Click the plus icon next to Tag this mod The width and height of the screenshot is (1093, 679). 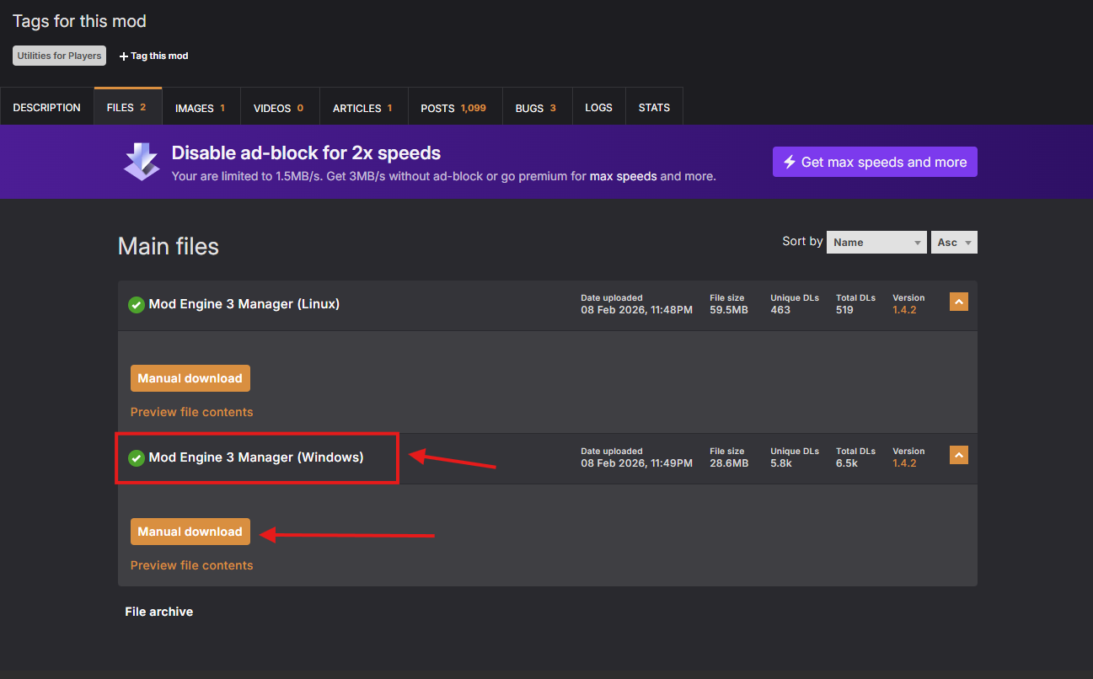pyautogui.click(x=124, y=56)
